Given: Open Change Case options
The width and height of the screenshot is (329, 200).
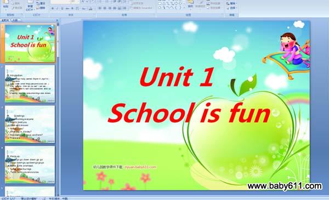Looking at the screenshot, I should click(x=83, y=8).
